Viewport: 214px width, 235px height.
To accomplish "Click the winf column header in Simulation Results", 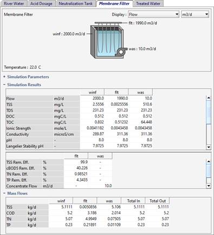I will point(92,92).
